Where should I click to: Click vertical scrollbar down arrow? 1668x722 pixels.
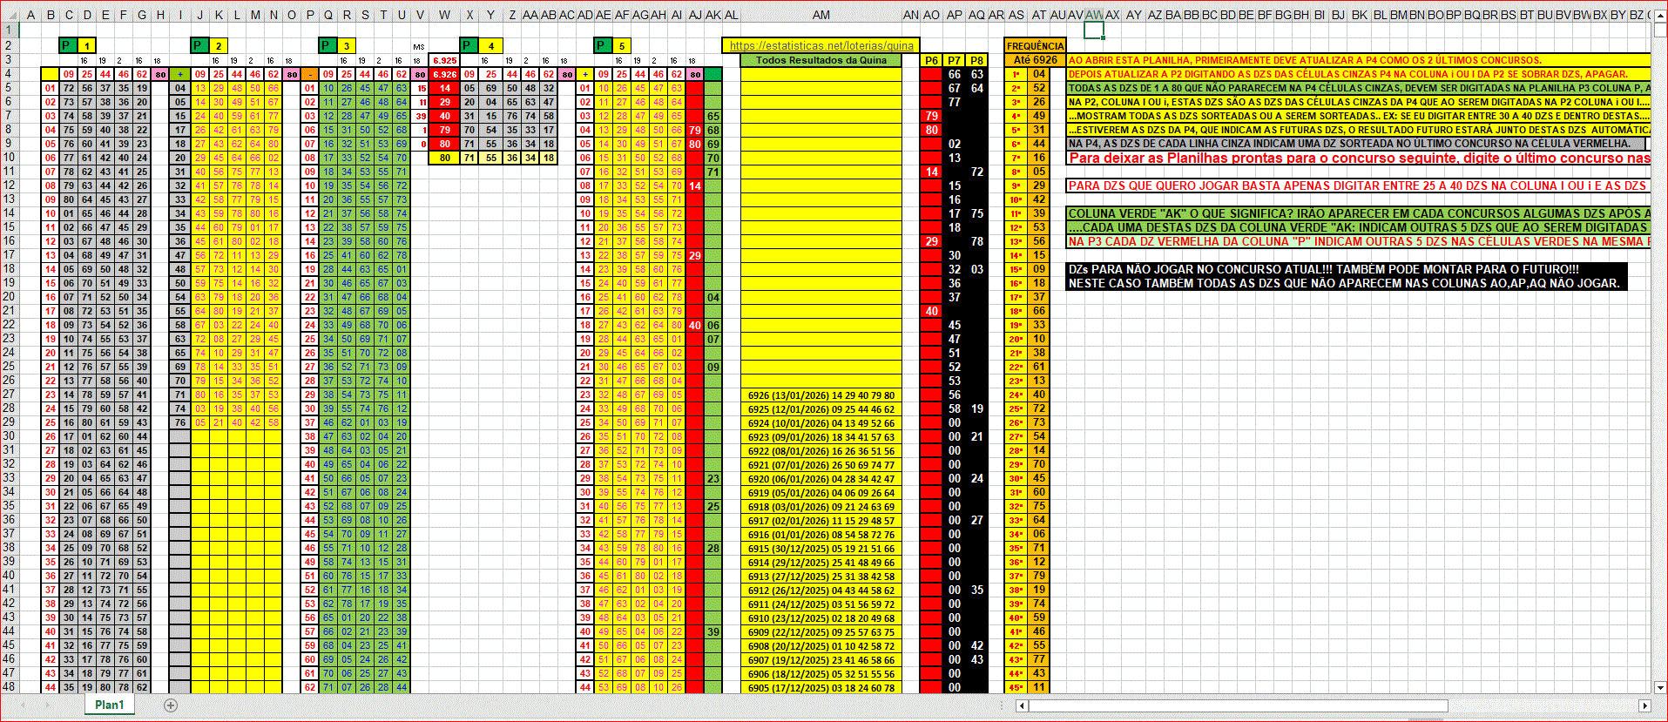(1659, 687)
